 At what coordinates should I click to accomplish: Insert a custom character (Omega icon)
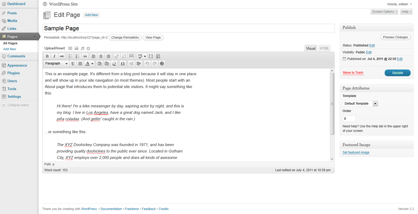click(x=123, y=63)
